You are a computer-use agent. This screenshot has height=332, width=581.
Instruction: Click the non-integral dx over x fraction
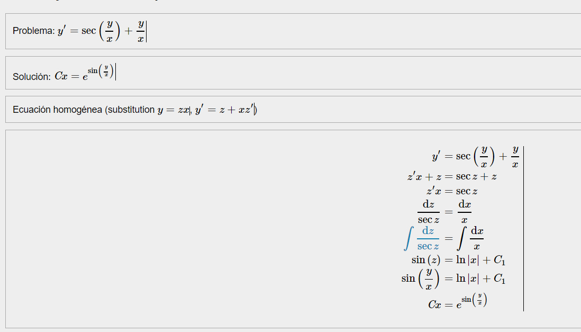(464, 211)
